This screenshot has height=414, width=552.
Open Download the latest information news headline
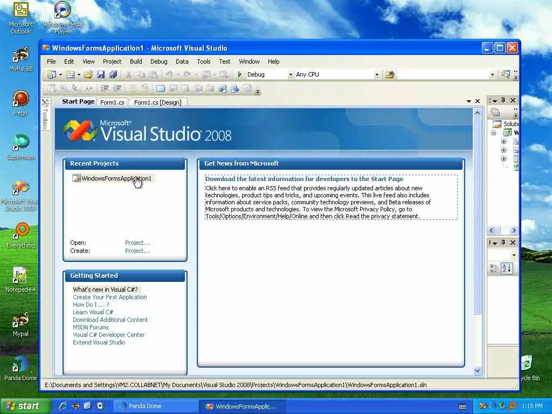click(304, 179)
